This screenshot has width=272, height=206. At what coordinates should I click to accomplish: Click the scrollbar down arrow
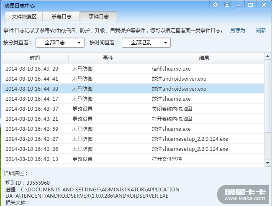click(267, 163)
